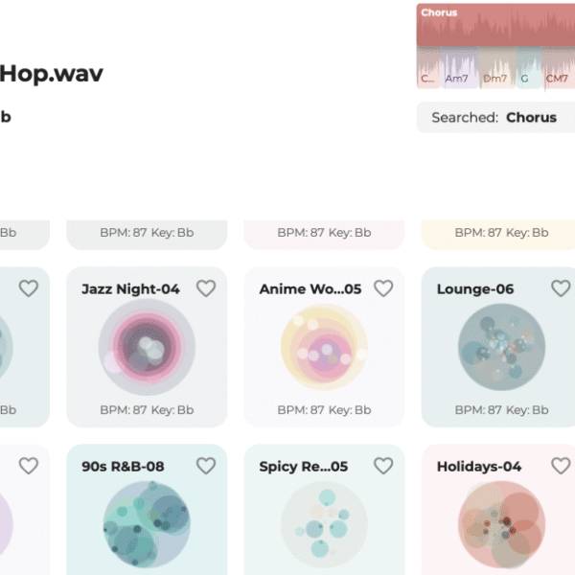Select the Dm7 chord block
Image resolution: width=575 pixels, height=575 pixels.
(x=497, y=68)
